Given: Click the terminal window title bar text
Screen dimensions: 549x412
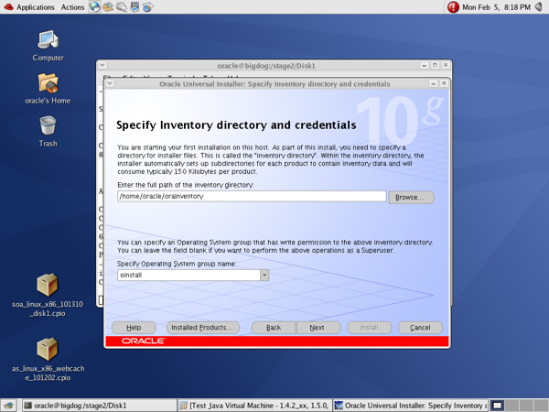Looking at the screenshot, I should (x=266, y=66).
